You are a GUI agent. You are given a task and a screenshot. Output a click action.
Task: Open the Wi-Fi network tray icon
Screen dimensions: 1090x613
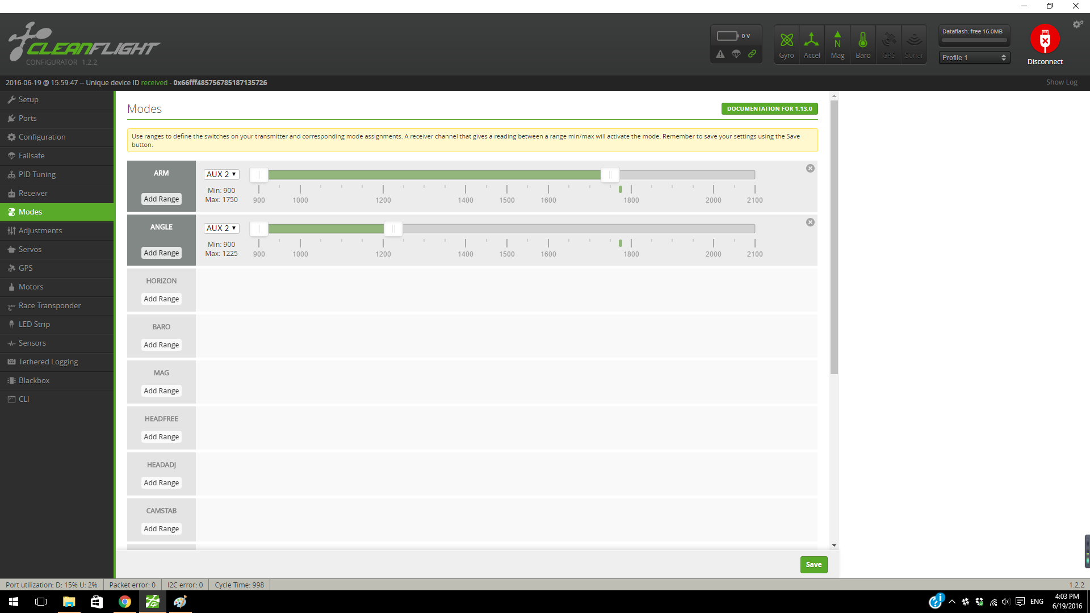993,602
